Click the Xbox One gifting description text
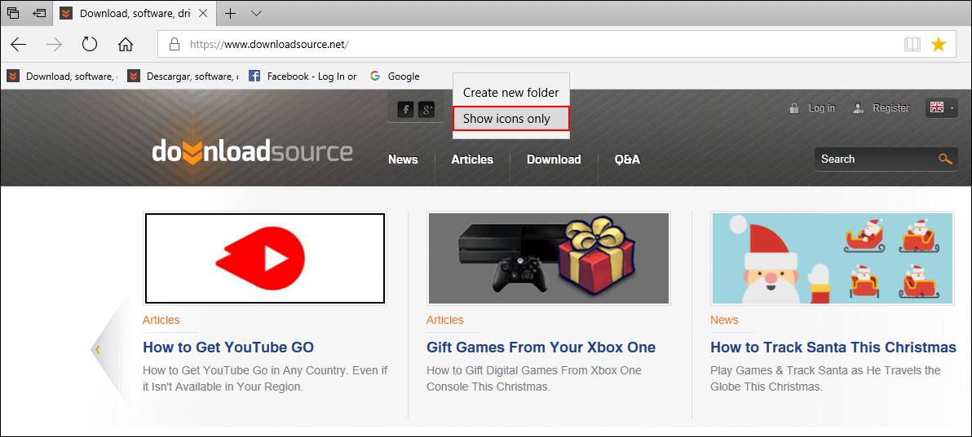This screenshot has height=437, width=972. pos(534,379)
